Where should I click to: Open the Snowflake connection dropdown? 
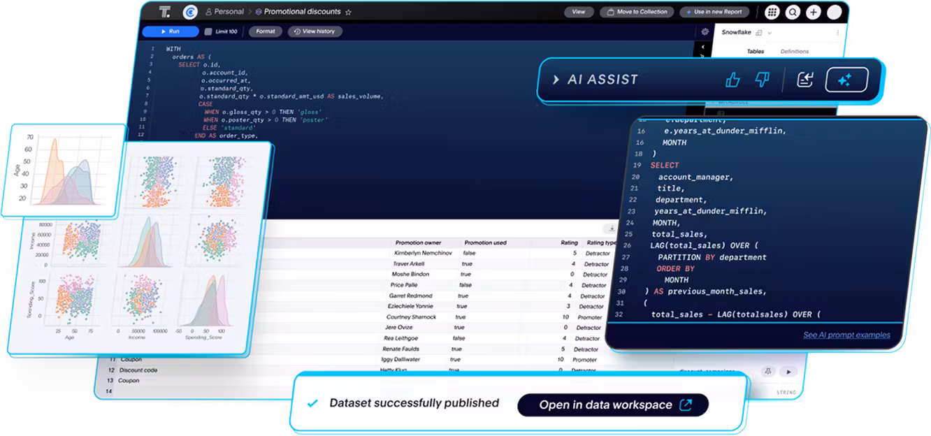click(x=770, y=32)
